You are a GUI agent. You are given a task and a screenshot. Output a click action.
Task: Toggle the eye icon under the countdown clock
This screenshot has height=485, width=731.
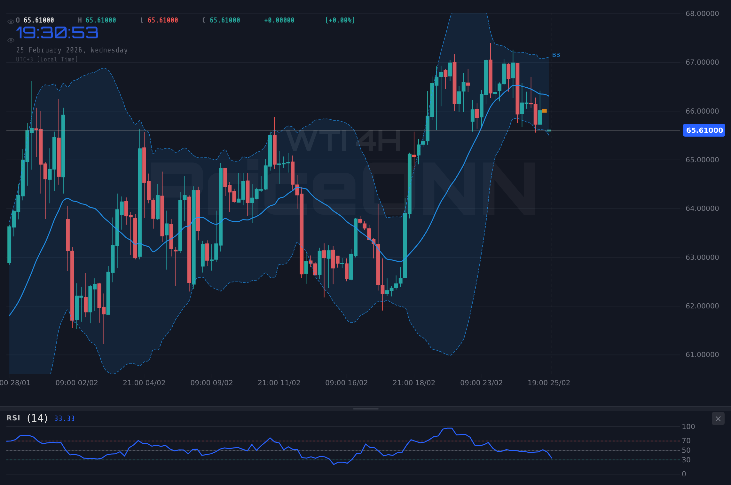tap(11, 40)
